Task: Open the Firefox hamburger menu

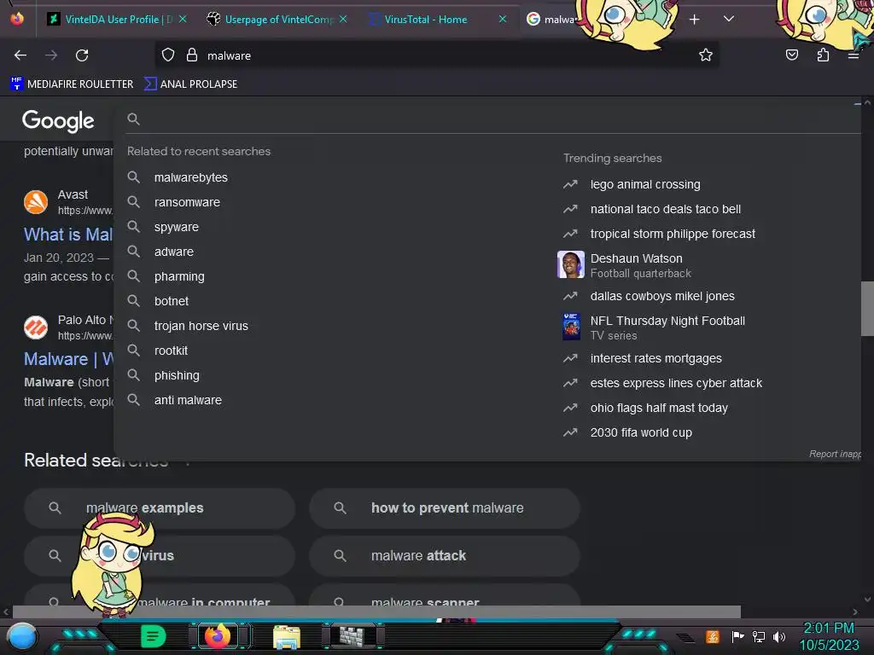Action: coord(854,55)
